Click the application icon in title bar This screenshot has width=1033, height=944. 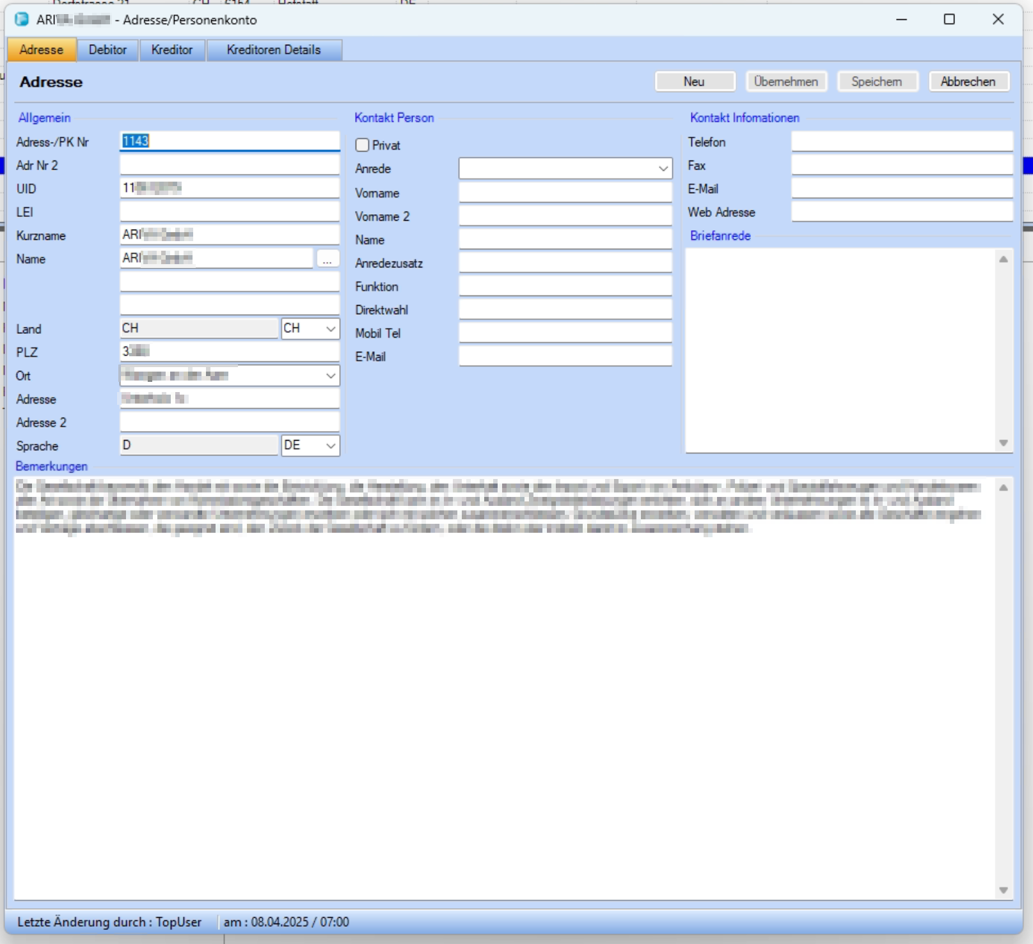pyautogui.click(x=22, y=19)
